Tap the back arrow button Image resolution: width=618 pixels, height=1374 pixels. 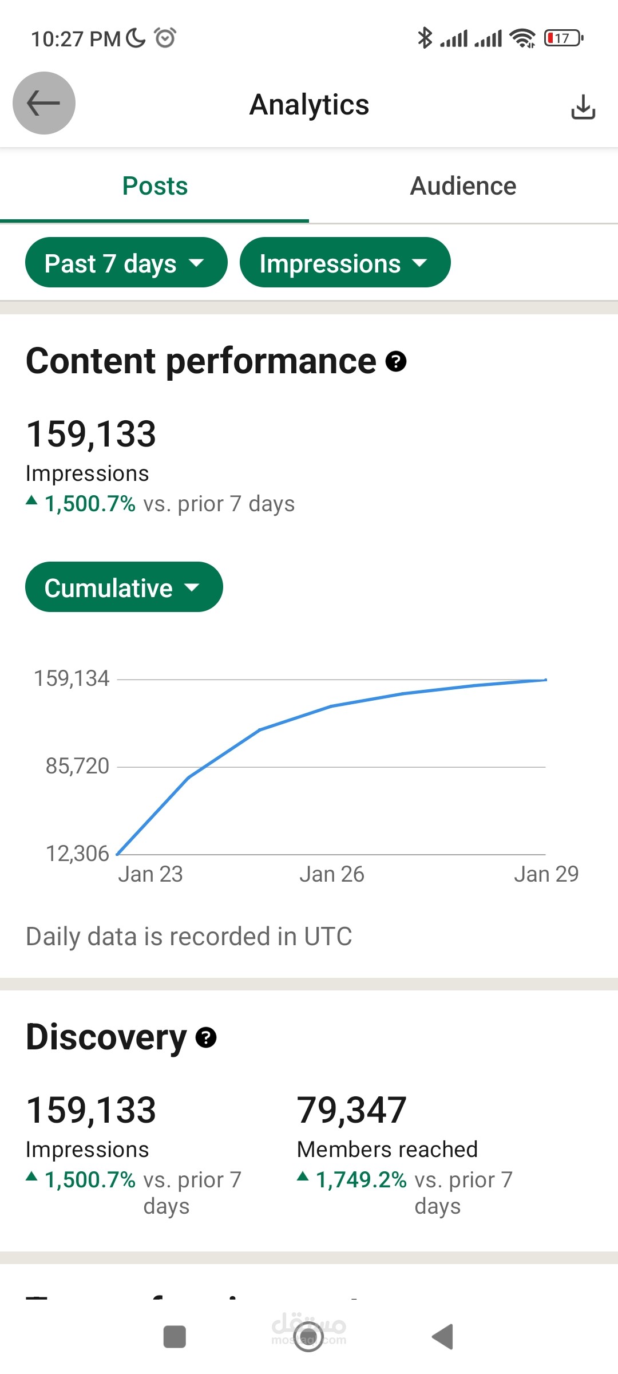44,104
